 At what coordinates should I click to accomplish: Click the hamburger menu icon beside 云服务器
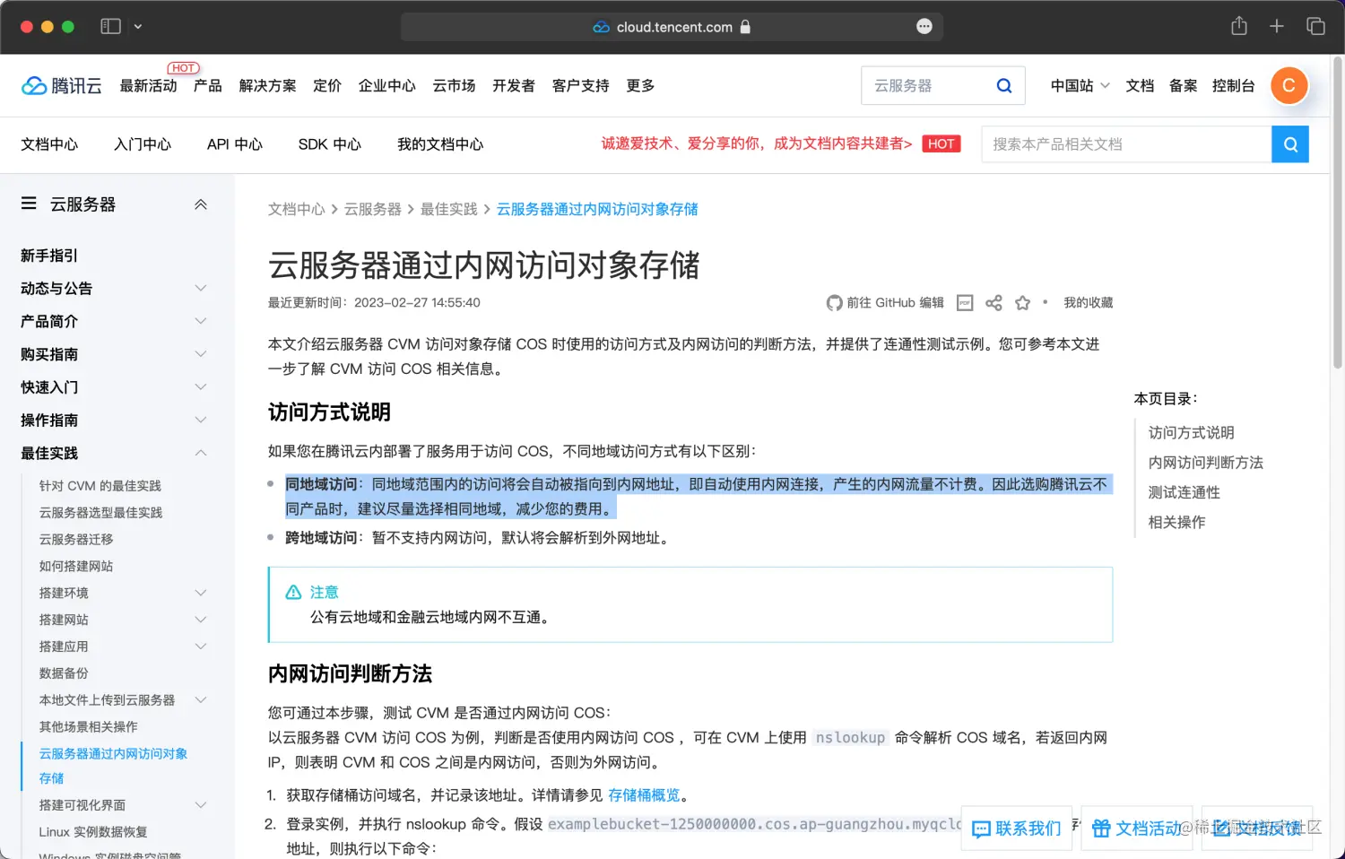[29, 204]
